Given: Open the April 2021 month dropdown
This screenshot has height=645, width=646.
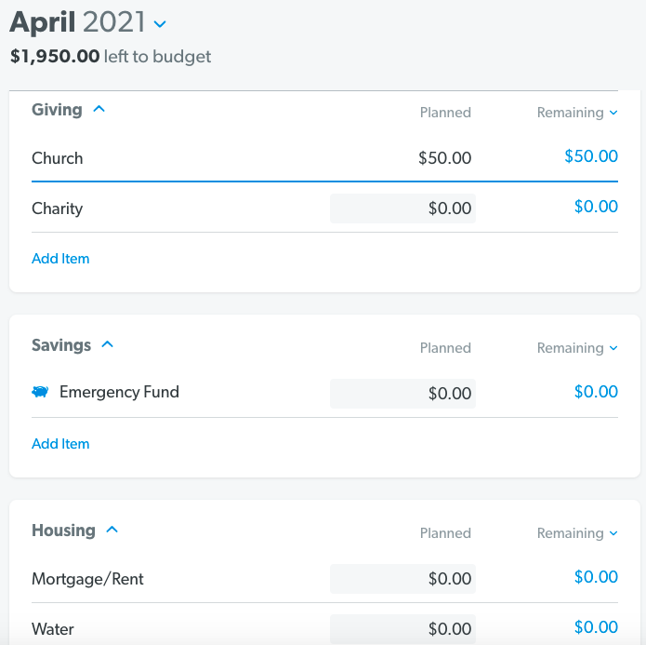Looking at the screenshot, I should [160, 24].
